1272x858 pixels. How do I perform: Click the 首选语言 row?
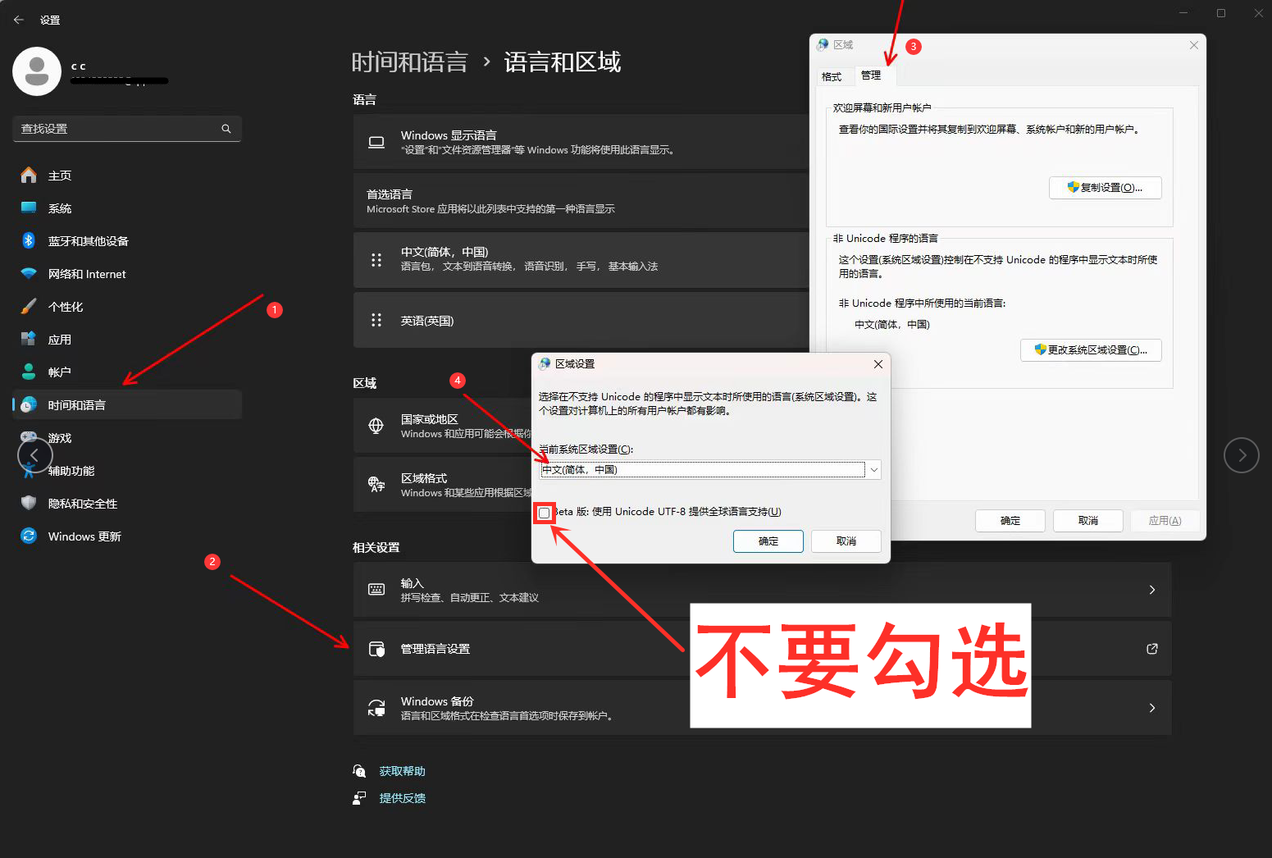(x=581, y=201)
